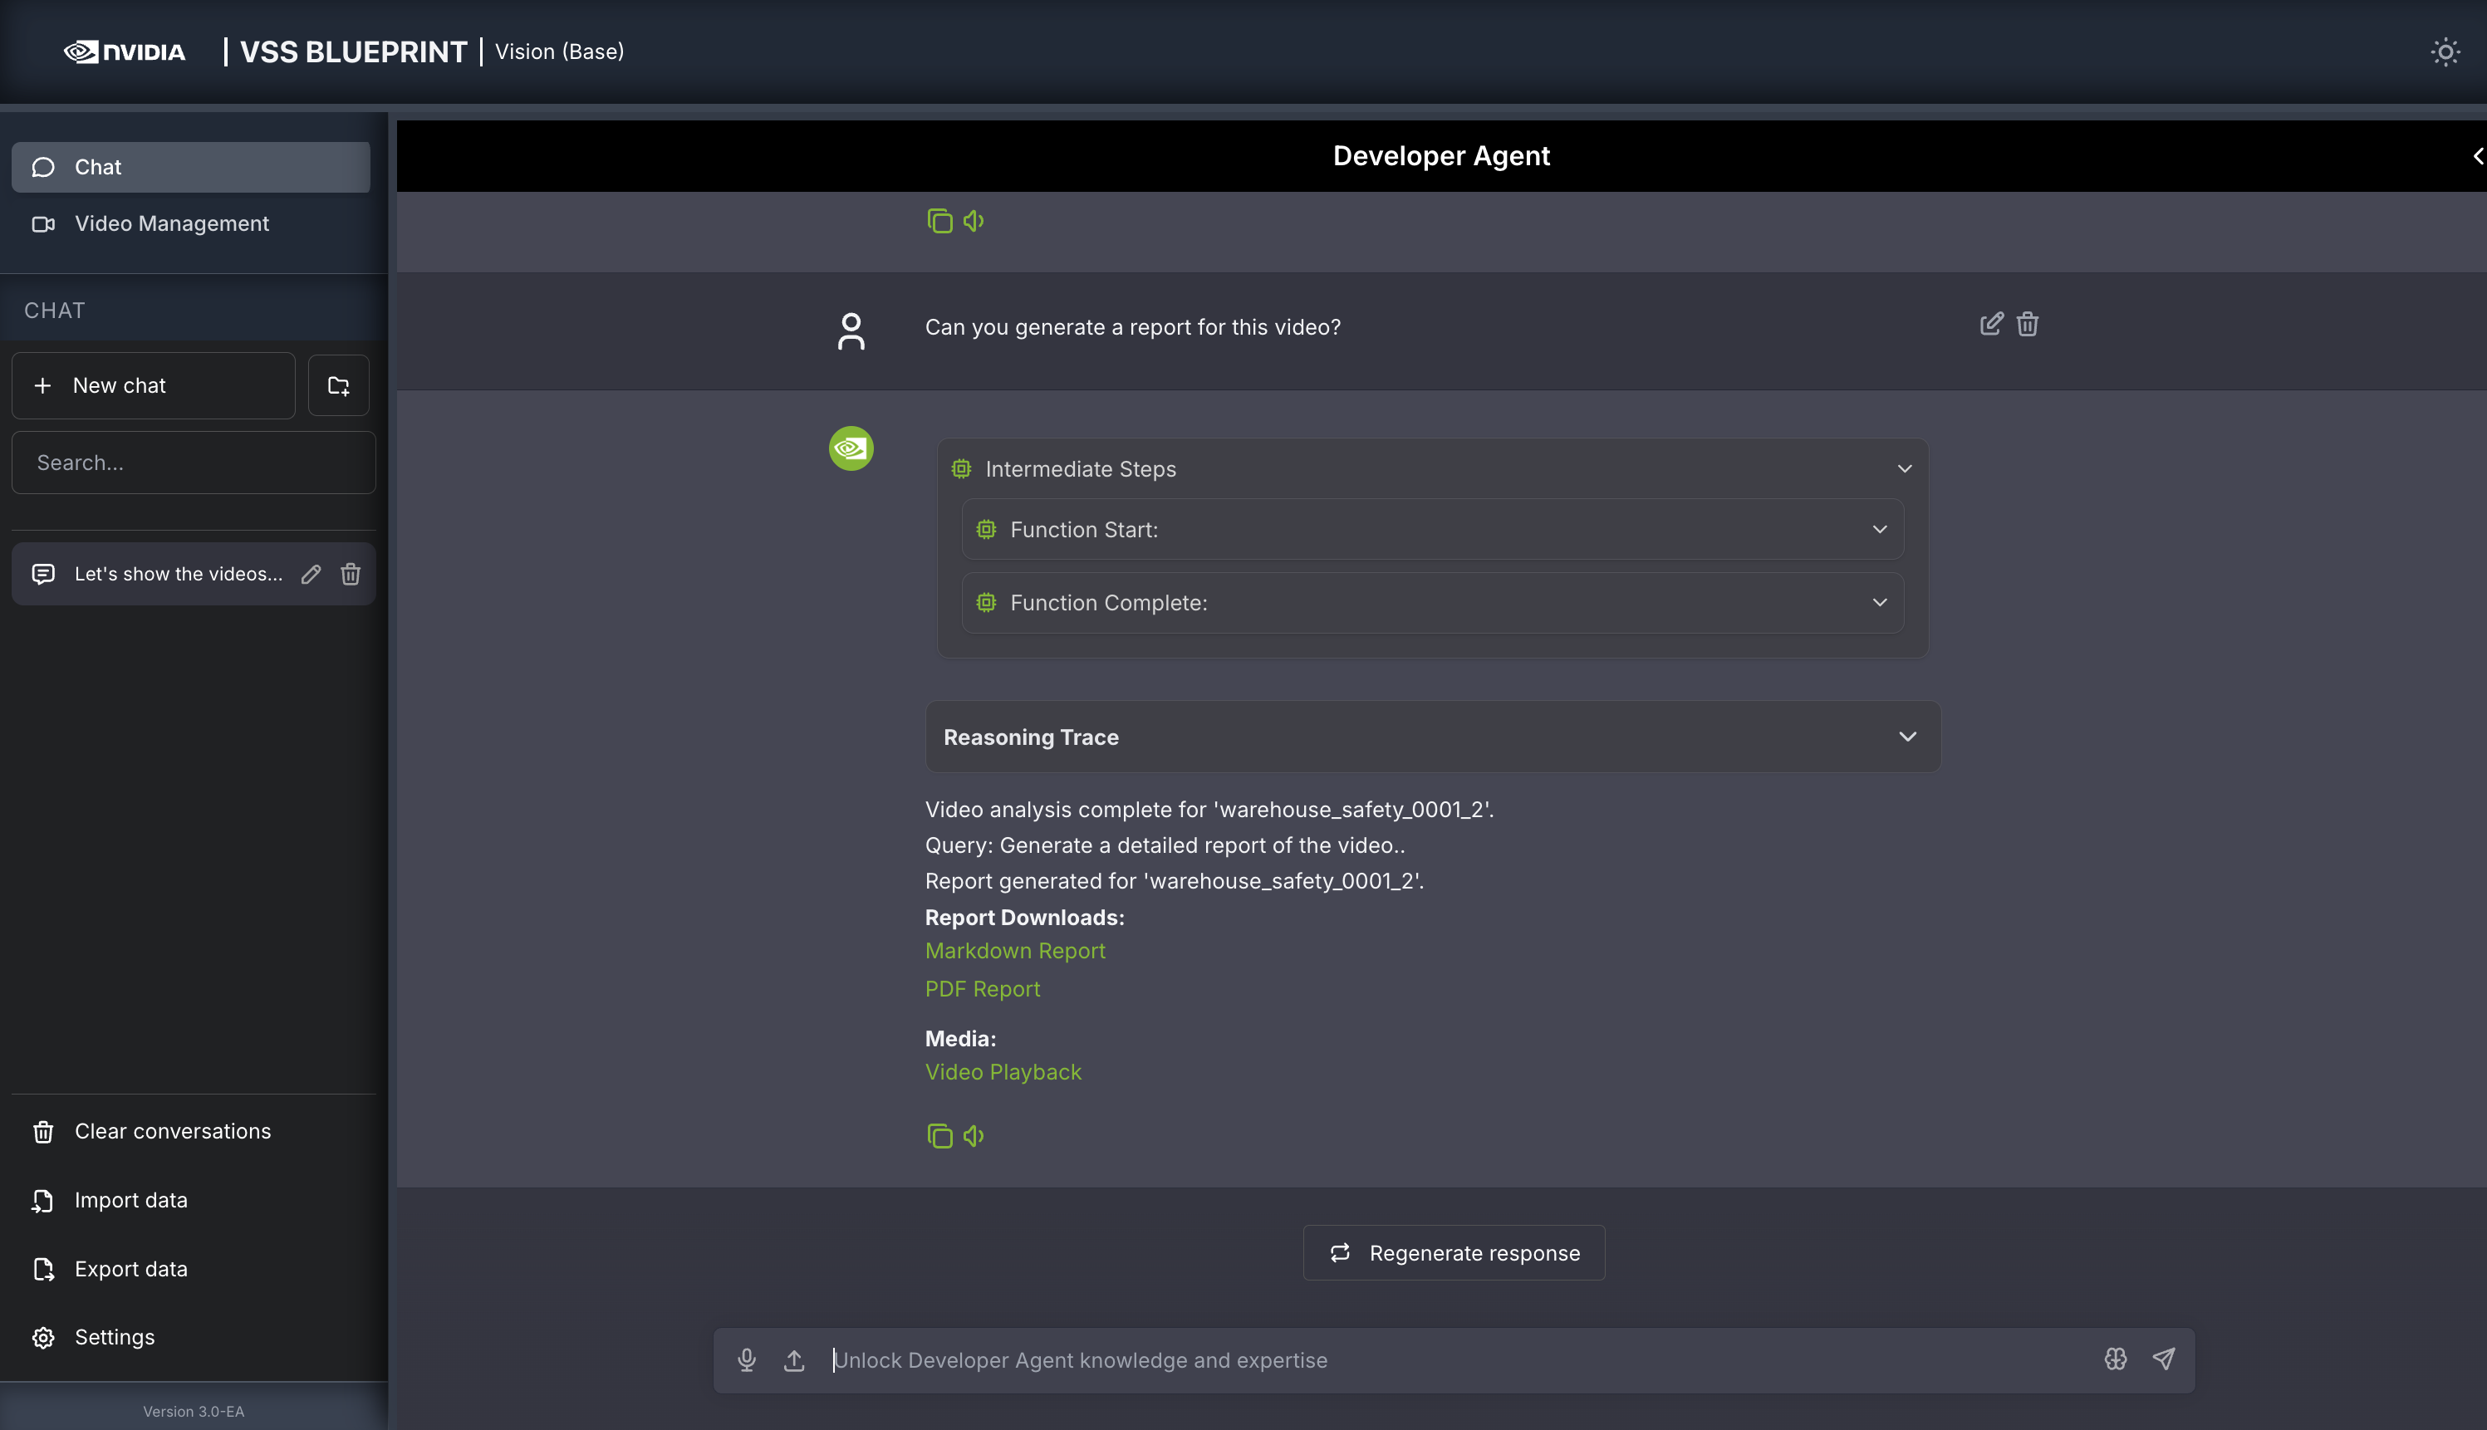This screenshot has height=1430, width=2487.
Task: Open the Video Management tab
Action: coord(171,224)
